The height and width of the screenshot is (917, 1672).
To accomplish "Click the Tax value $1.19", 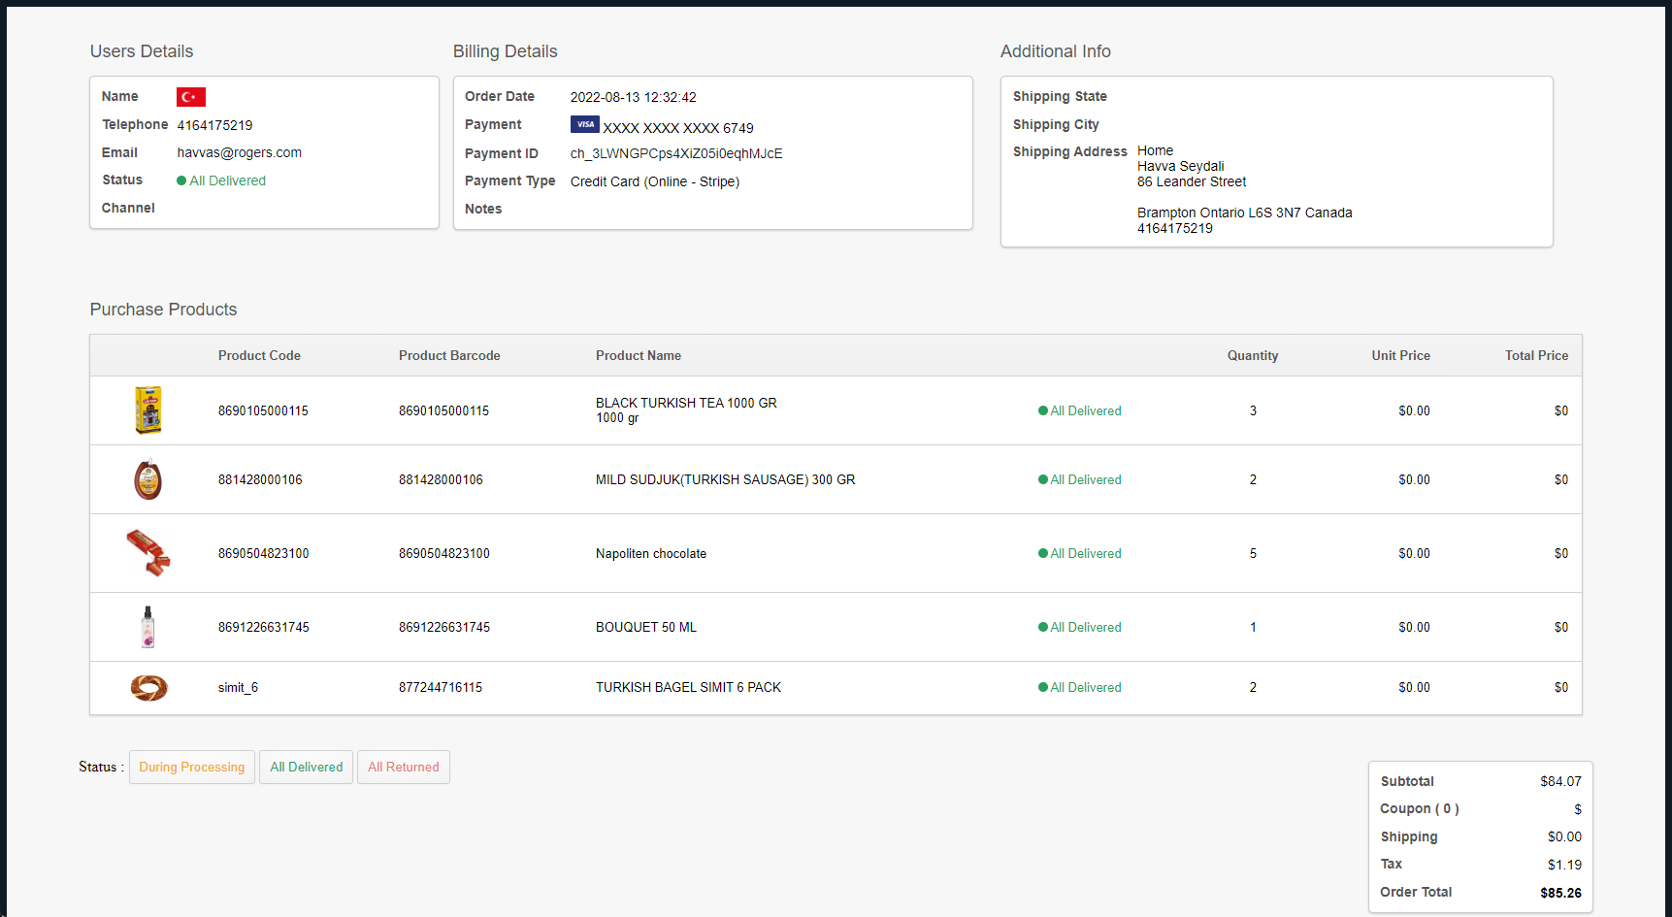I will (x=1564, y=865).
